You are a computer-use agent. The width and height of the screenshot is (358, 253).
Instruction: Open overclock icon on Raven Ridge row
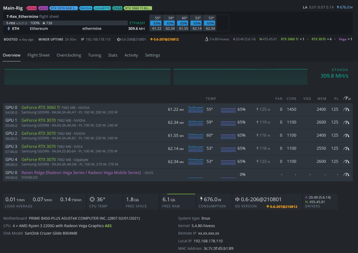point(346,175)
